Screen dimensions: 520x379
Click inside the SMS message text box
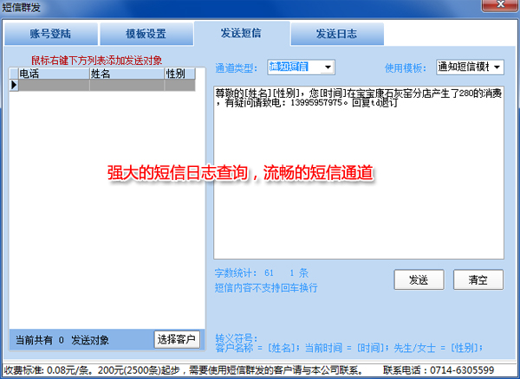[359, 173]
